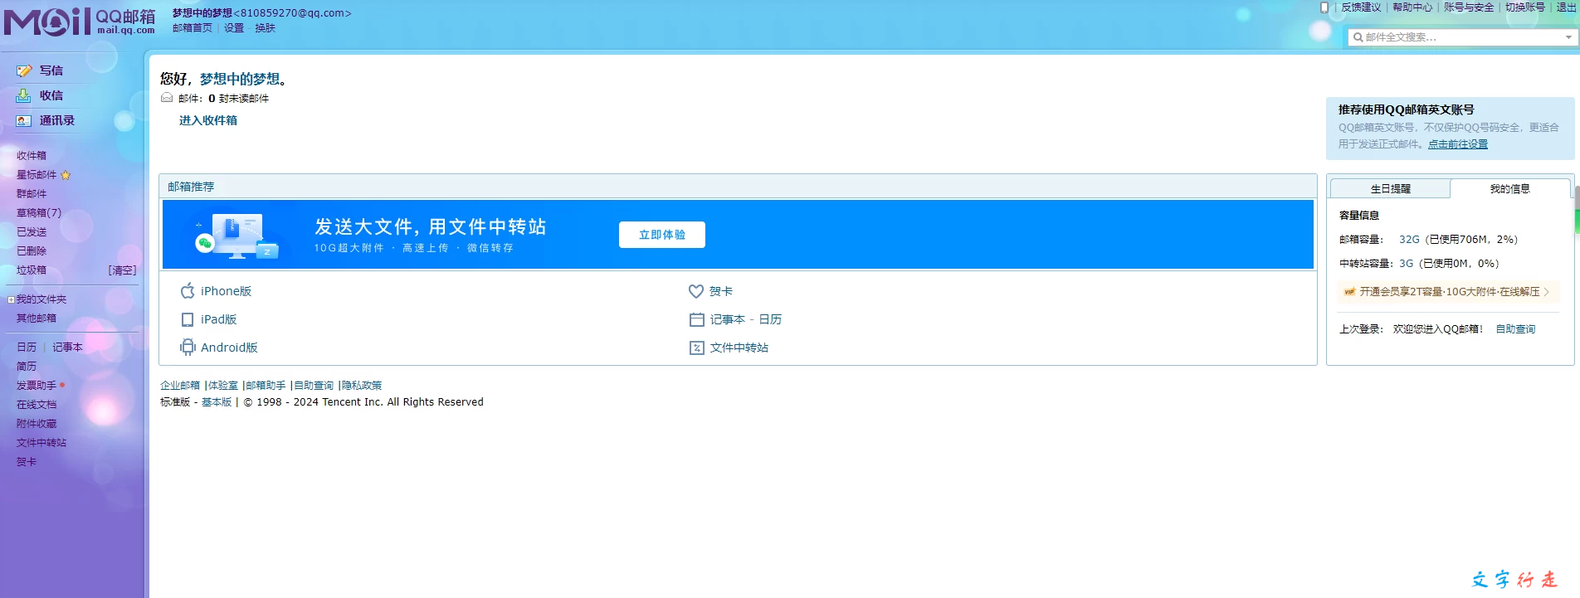Click 切换账号 in top bar
1580x598 pixels.
(1525, 7)
